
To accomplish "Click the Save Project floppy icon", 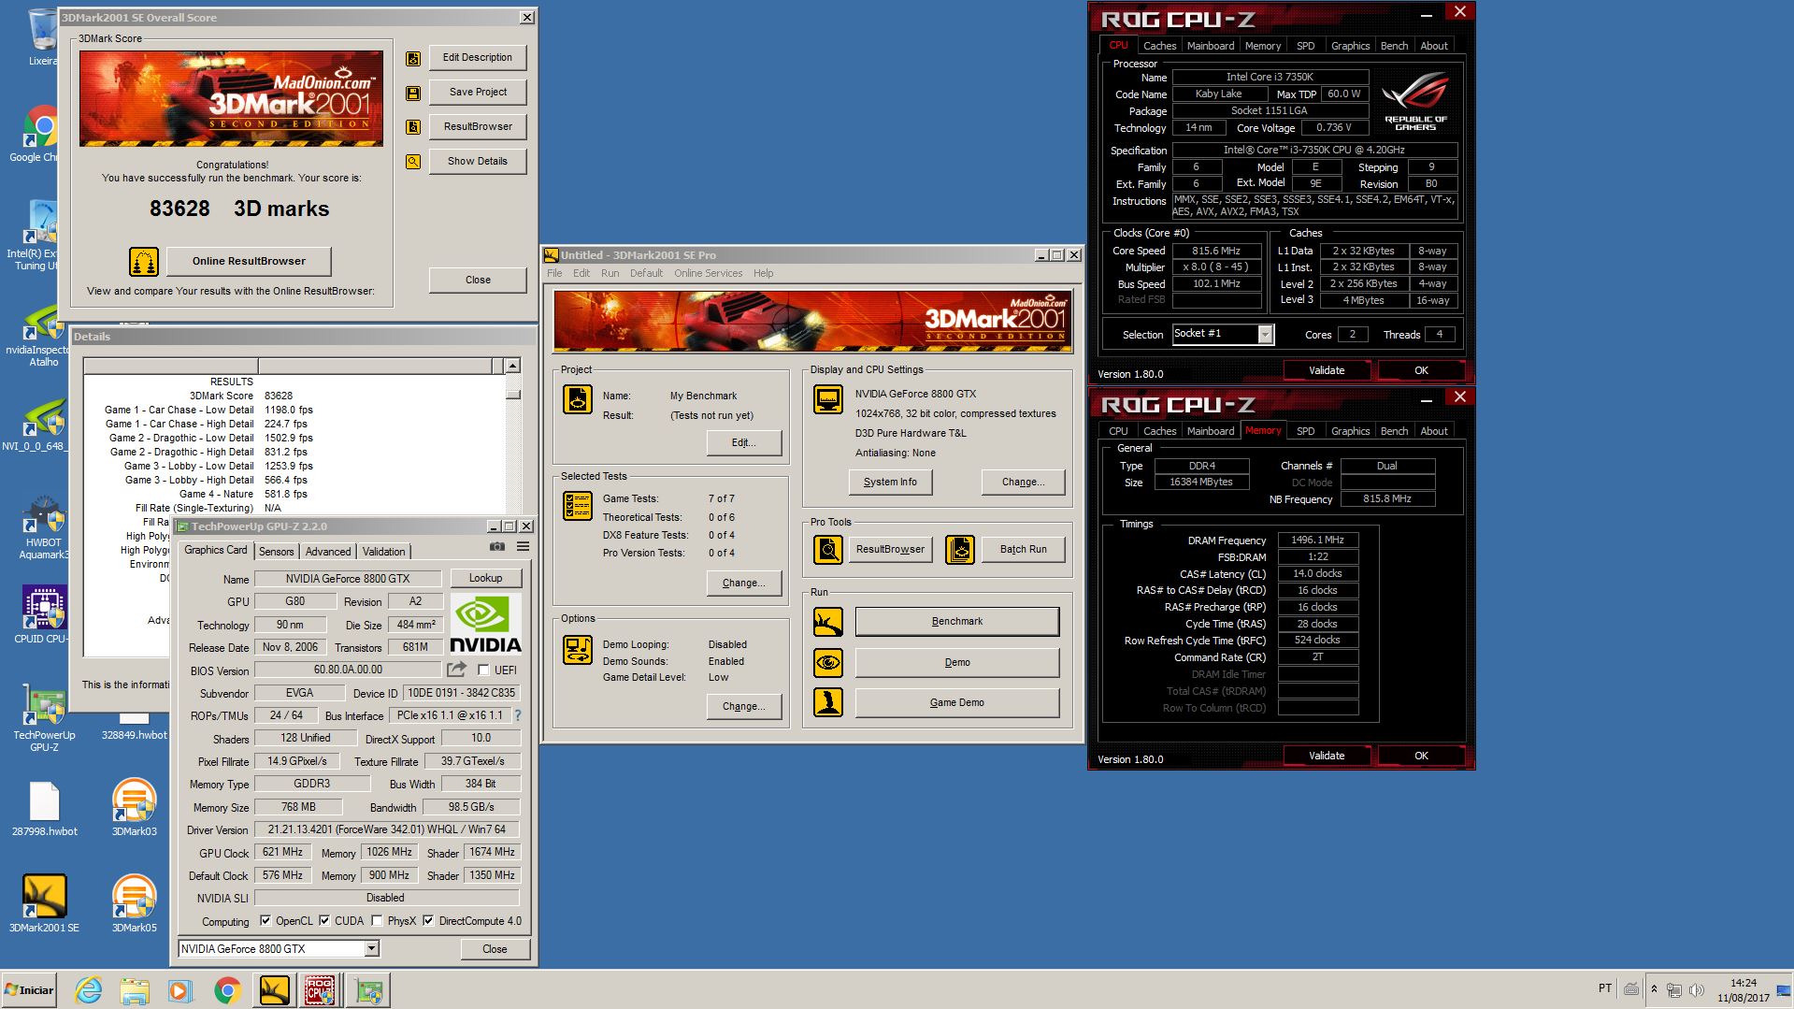I will coord(413,94).
